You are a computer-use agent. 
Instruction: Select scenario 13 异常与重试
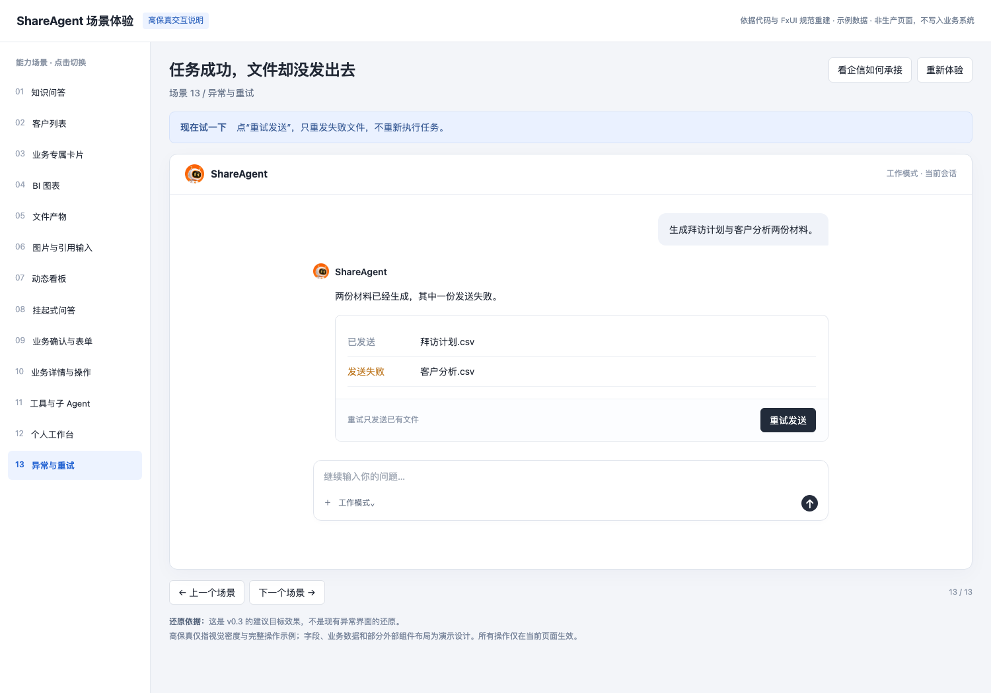click(x=75, y=465)
